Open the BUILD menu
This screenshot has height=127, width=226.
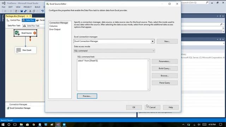[x=37, y=7]
